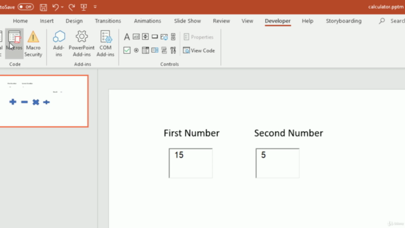Click the text box containing 5
The image size is (405, 228).
(277, 163)
